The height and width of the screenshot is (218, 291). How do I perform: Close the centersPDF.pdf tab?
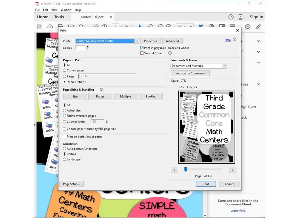[x=111, y=17]
